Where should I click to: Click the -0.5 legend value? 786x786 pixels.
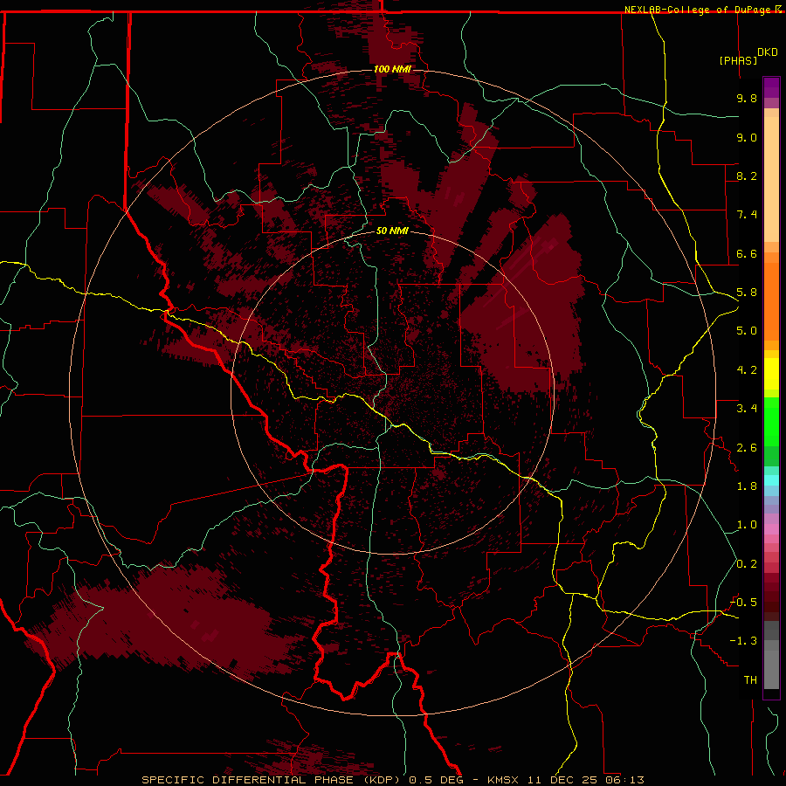click(743, 603)
